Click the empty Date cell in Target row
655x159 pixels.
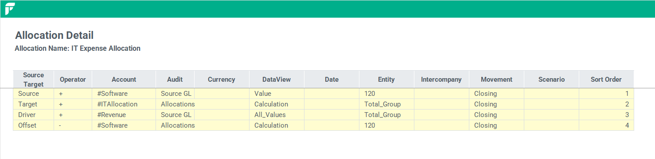tap(331, 104)
